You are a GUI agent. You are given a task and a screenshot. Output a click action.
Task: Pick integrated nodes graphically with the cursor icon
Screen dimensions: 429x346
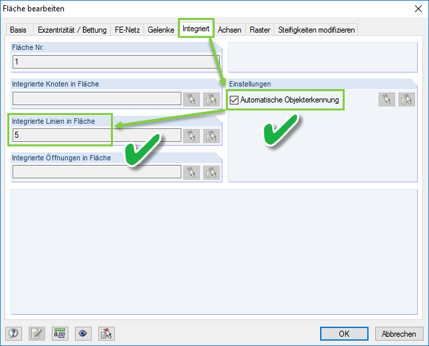191,99
